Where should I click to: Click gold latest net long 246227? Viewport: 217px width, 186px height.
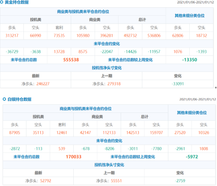click(43, 84)
